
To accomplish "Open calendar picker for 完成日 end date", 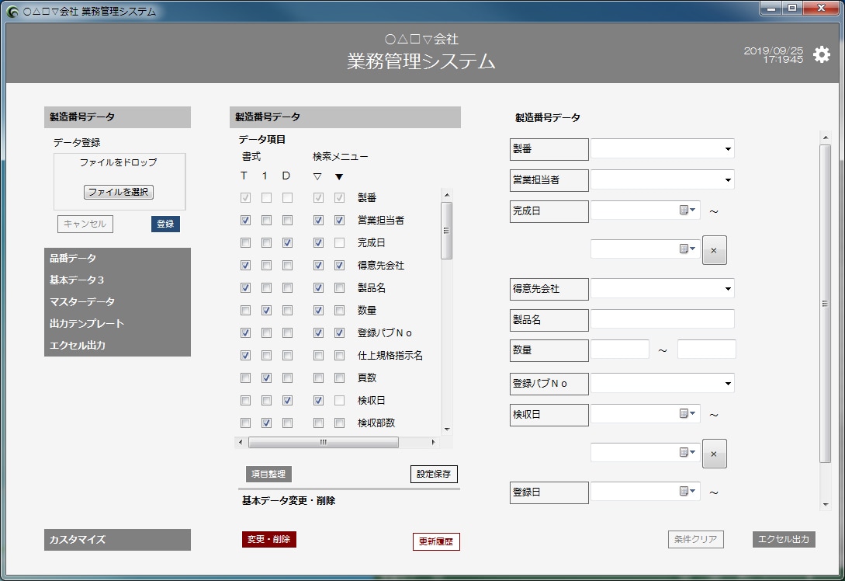I will [x=687, y=249].
